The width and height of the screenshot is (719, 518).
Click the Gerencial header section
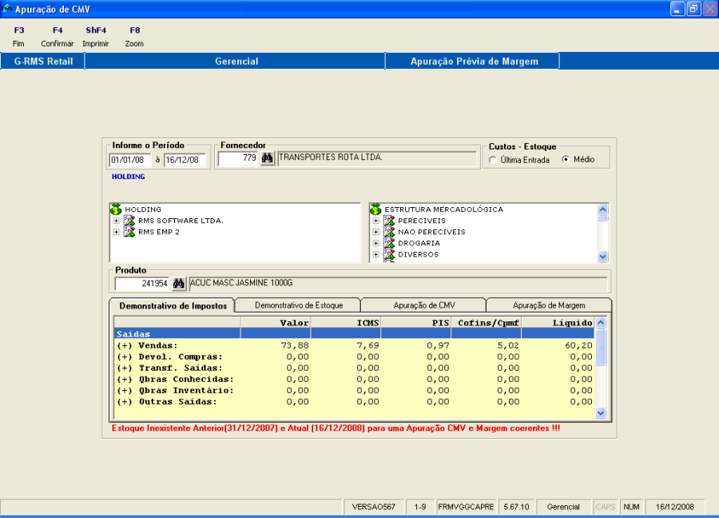pos(235,61)
